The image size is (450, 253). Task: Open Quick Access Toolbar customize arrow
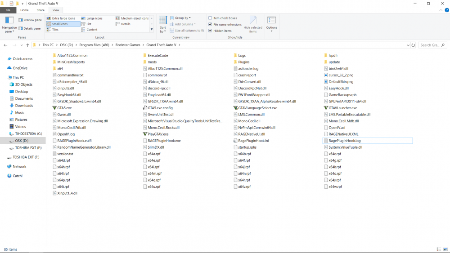tap(22, 4)
